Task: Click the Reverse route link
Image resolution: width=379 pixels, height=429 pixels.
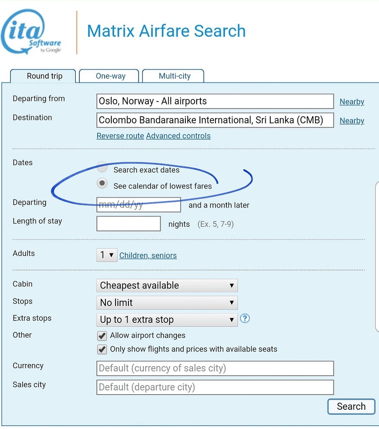Action: click(120, 136)
